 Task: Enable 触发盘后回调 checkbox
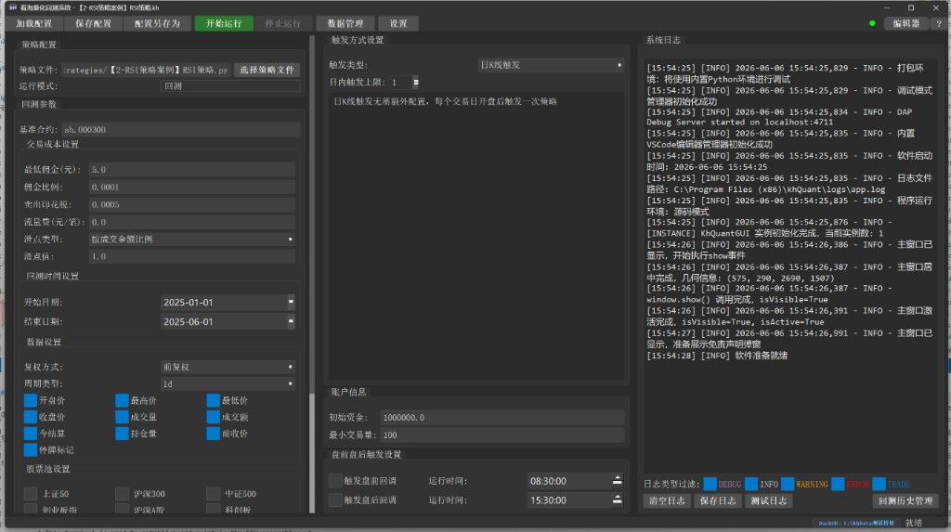pos(335,500)
